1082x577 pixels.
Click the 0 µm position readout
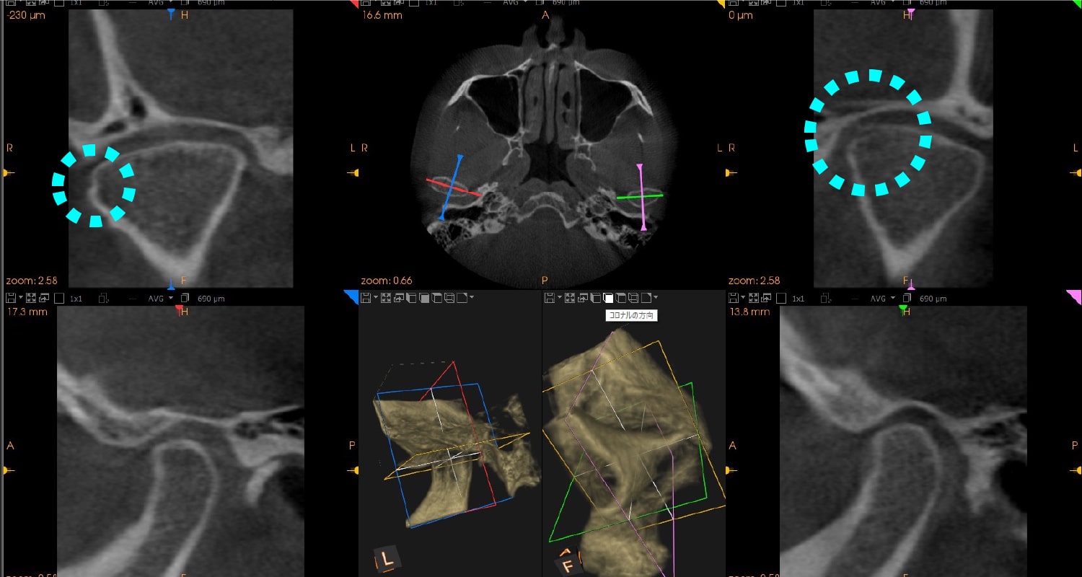click(741, 14)
